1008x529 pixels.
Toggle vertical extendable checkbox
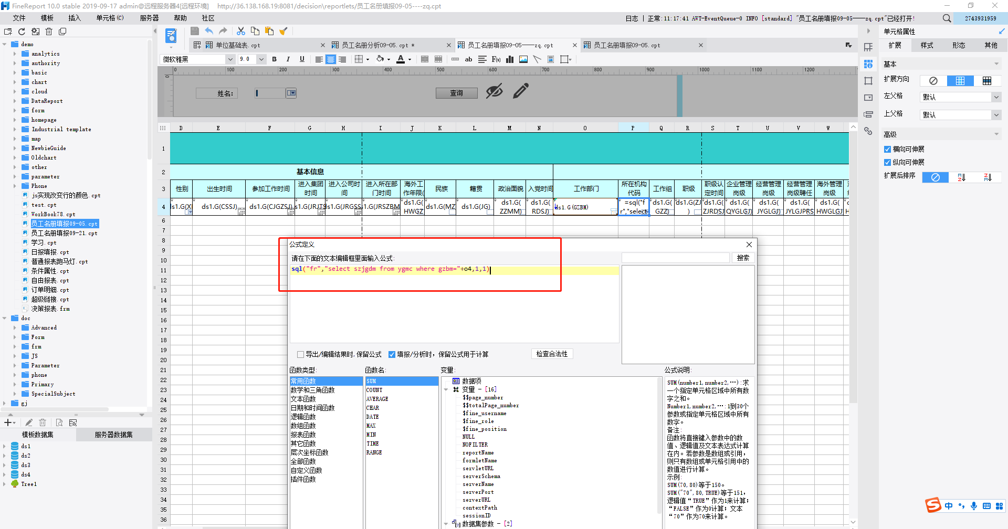(887, 163)
